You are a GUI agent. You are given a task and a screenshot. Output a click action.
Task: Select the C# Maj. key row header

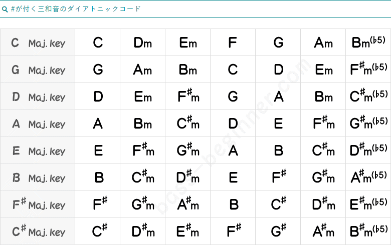pos(38,231)
